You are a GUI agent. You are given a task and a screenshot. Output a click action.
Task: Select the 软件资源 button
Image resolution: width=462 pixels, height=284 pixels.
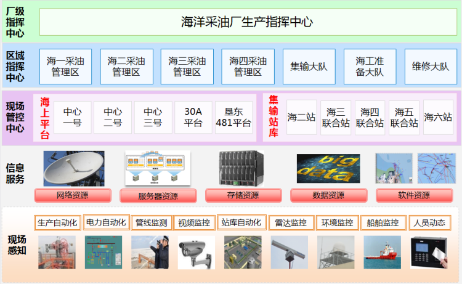(x=413, y=196)
